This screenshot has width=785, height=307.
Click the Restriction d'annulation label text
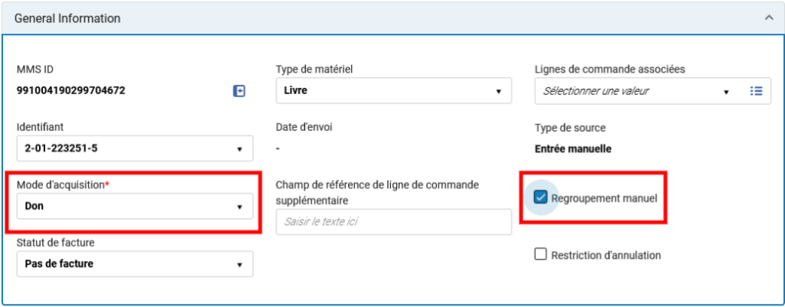(606, 256)
